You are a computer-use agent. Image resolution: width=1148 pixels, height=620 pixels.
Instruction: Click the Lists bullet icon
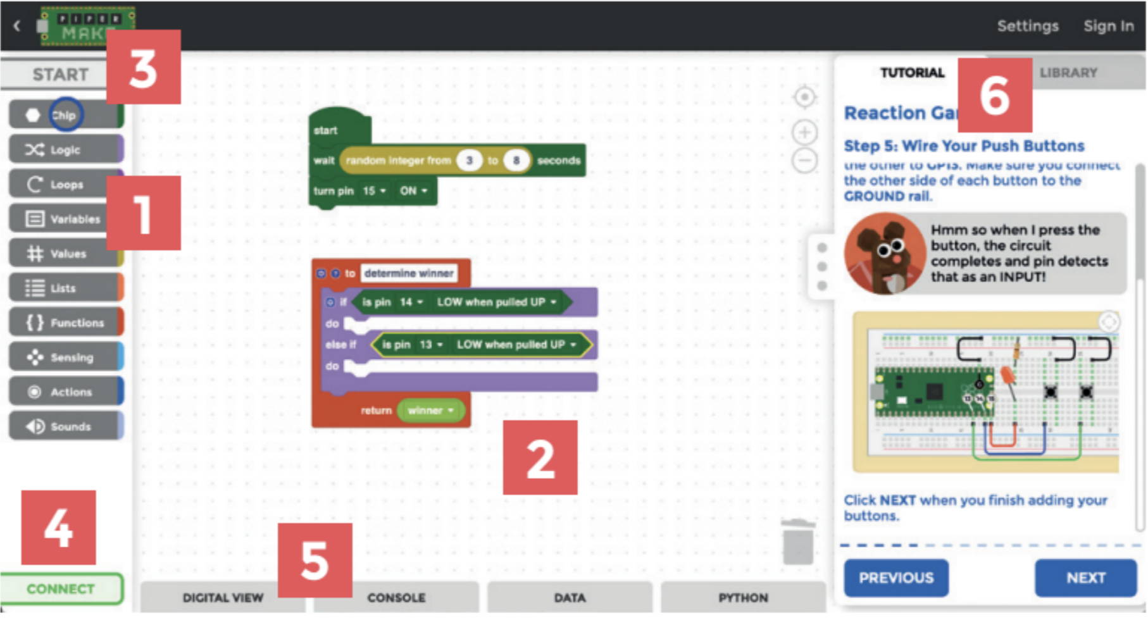pyautogui.click(x=34, y=288)
